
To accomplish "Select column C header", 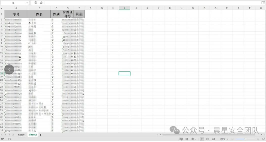I will [56, 8].
